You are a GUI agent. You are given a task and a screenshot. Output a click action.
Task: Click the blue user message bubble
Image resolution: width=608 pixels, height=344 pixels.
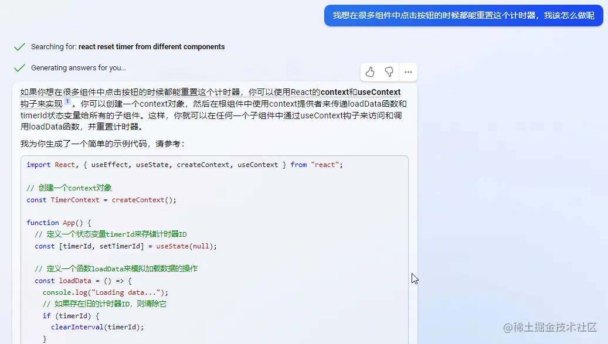coord(463,15)
